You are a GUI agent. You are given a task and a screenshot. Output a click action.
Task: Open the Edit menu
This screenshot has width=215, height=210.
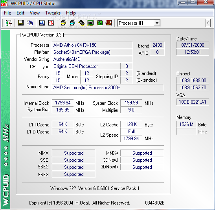[x=20, y=13]
